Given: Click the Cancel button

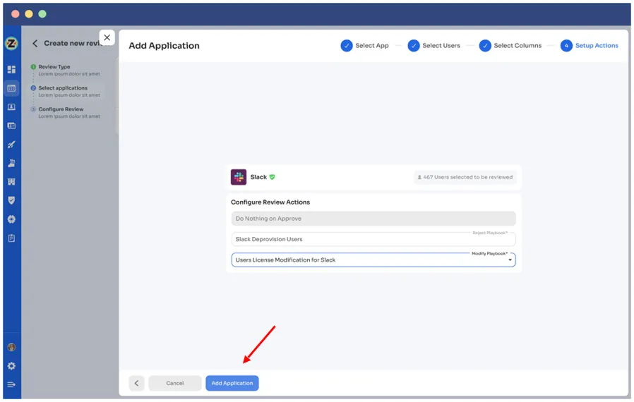Looking at the screenshot, I should click(174, 384).
